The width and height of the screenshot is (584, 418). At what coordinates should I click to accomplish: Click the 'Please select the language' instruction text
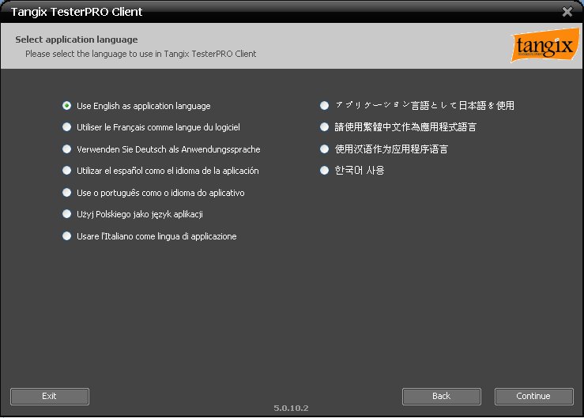(141, 54)
